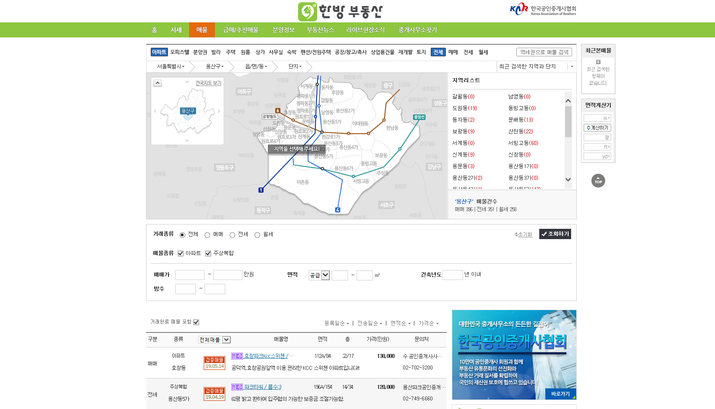Viewport: 715px width, 409px height.
Task: Click the 조회하기 search button
Action: 555,234
